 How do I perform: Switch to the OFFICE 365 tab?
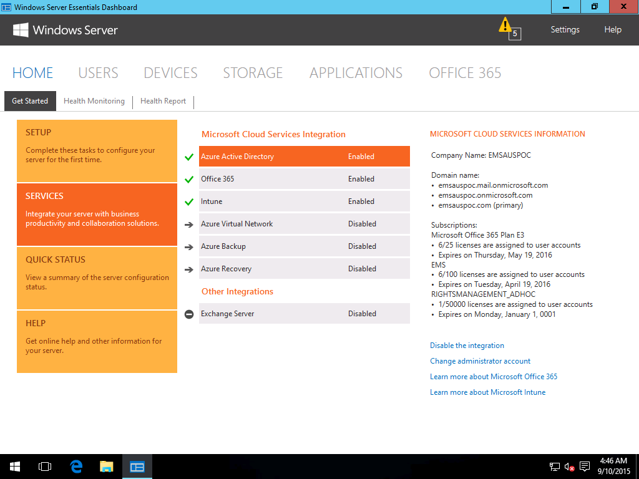point(465,72)
